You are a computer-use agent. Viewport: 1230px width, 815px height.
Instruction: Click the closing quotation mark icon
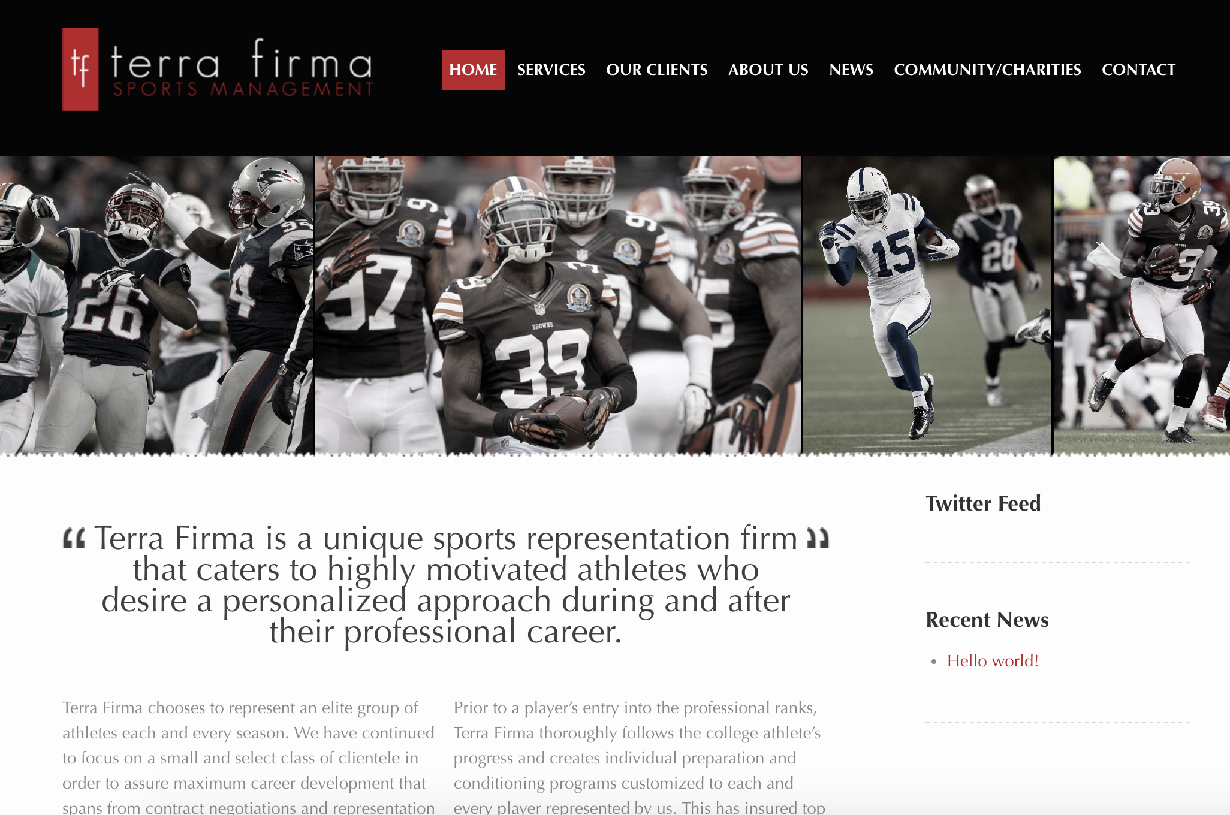pos(818,538)
